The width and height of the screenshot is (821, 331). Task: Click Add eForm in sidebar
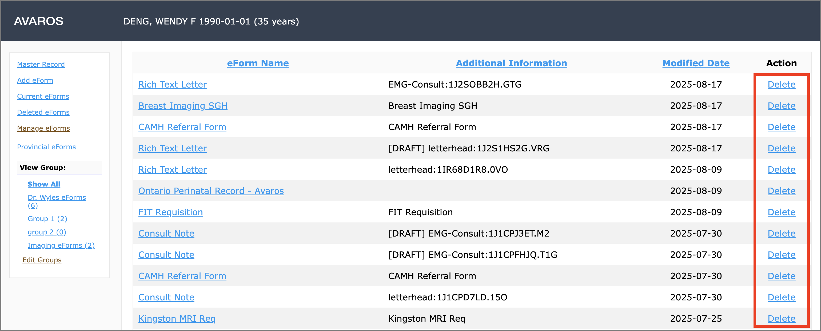pos(35,80)
